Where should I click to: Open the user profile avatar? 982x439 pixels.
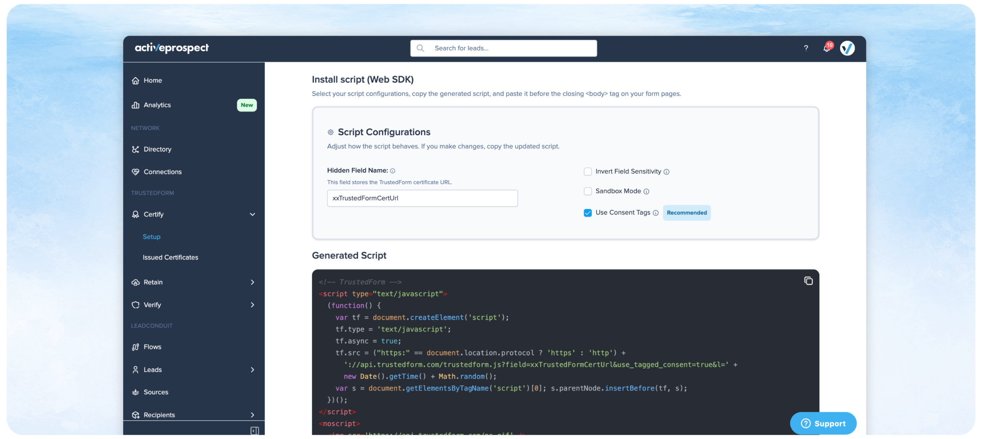point(847,48)
